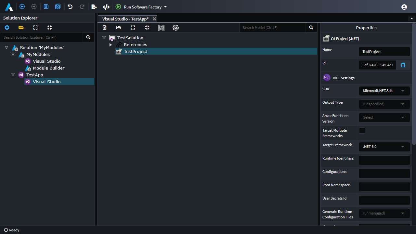Navigate back with the left arrow icon
The width and height of the screenshot is (416, 234).
(x=22, y=6)
